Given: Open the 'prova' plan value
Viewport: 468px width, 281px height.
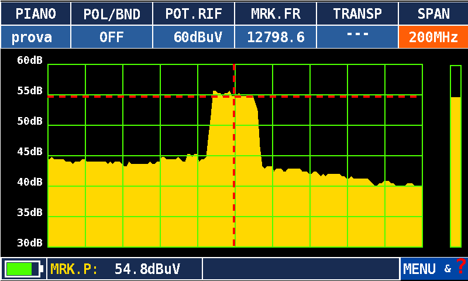Looking at the screenshot, I should [36, 37].
